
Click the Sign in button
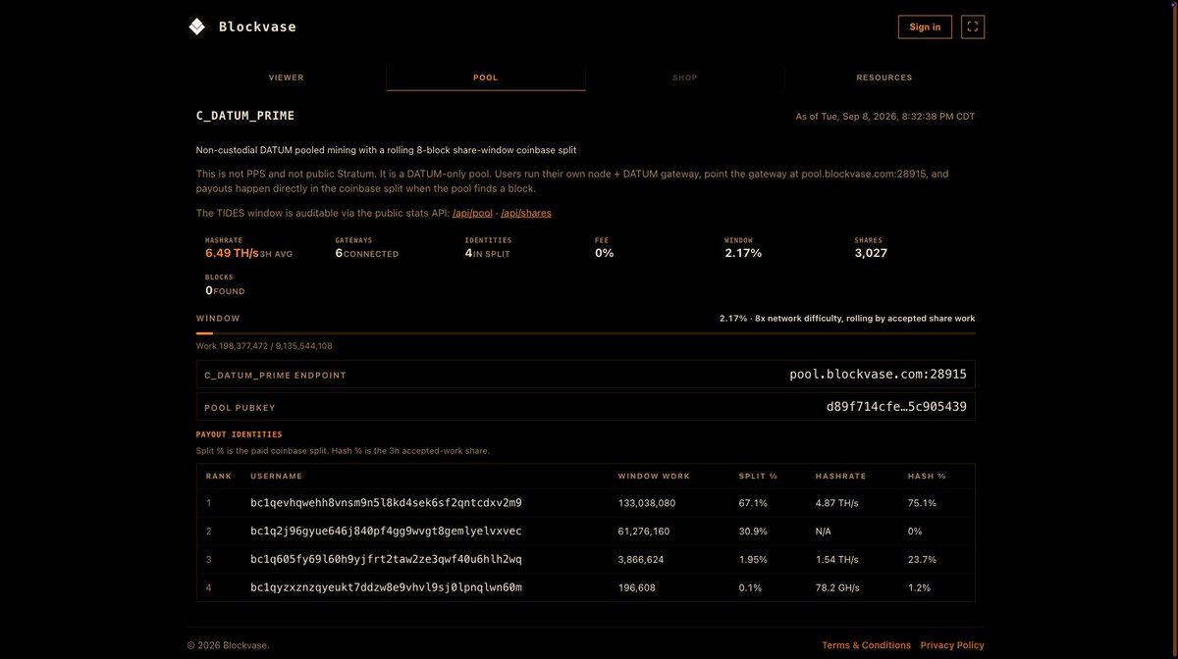[925, 26]
